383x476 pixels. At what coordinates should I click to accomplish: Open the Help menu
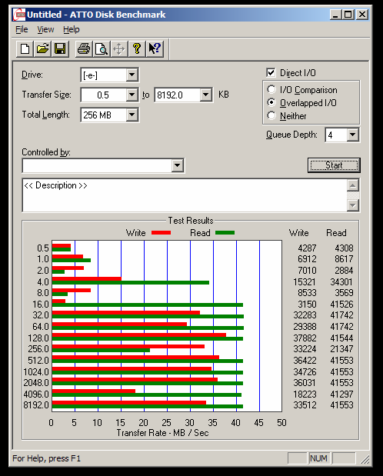(x=72, y=29)
